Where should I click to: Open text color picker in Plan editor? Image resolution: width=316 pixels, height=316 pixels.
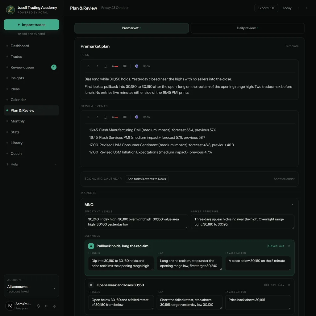pos(115,66)
